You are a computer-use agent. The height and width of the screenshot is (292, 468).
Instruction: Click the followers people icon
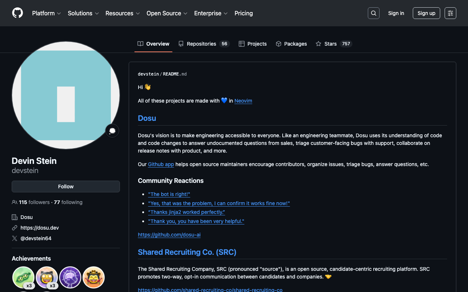coord(15,202)
